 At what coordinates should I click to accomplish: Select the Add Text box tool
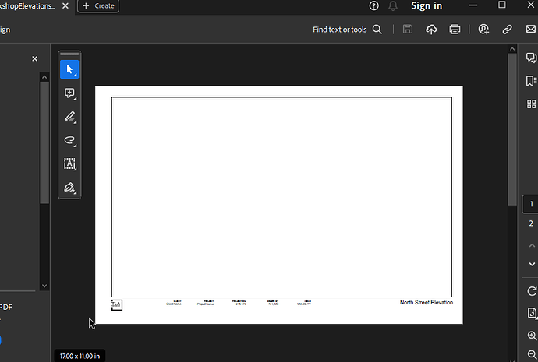[69, 164]
